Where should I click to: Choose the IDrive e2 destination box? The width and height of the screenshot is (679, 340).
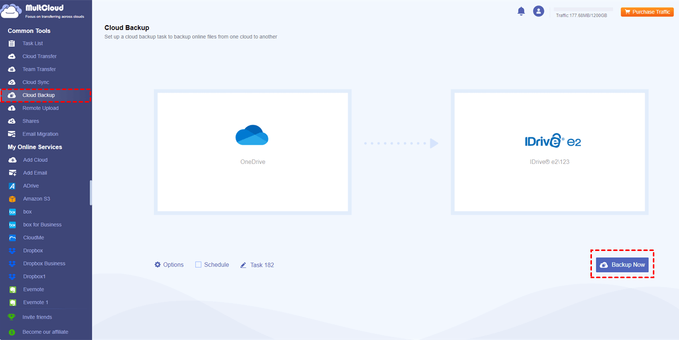coord(550,152)
